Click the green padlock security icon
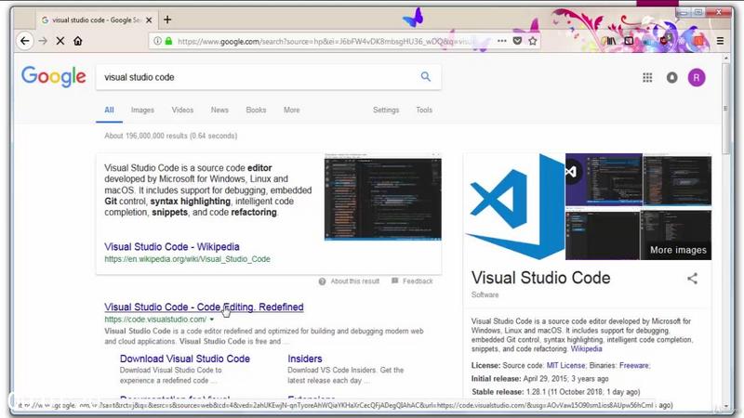The image size is (744, 418). point(168,41)
